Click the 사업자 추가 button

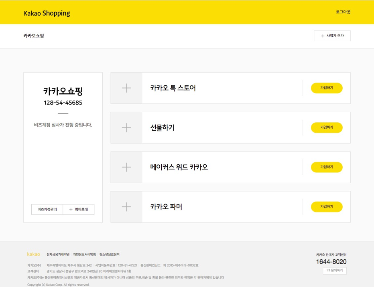pos(332,36)
